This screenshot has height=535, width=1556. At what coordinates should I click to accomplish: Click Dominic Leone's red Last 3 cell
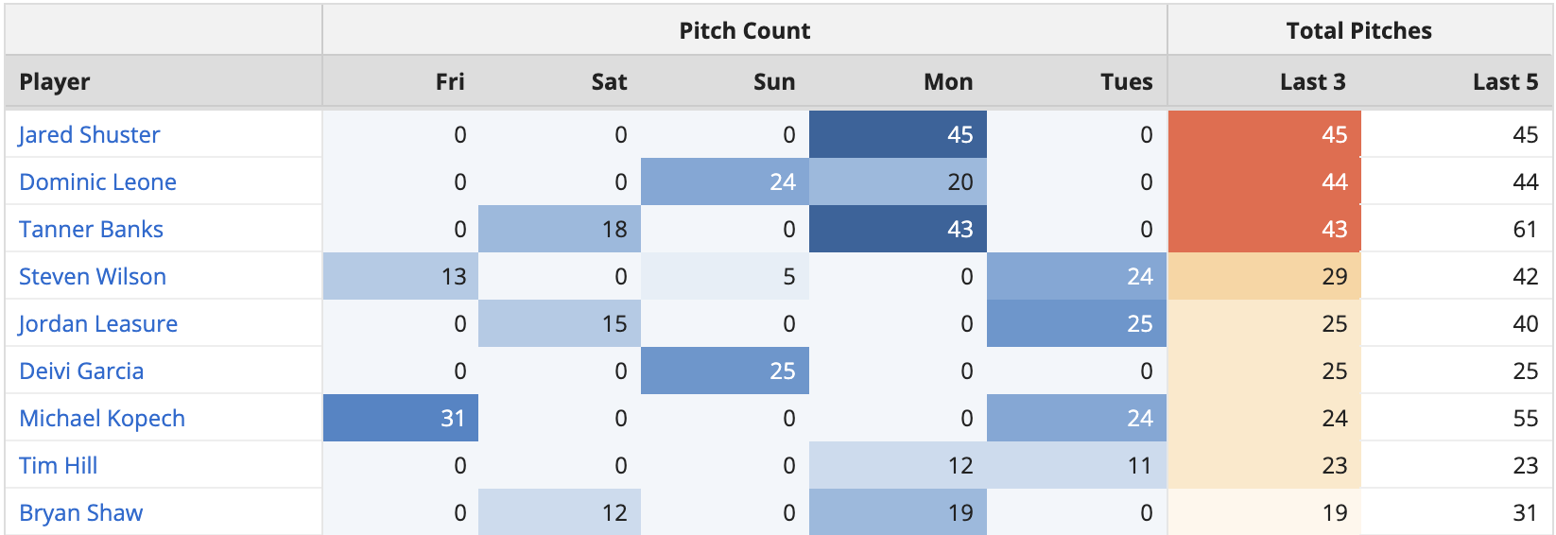[x=1265, y=181]
